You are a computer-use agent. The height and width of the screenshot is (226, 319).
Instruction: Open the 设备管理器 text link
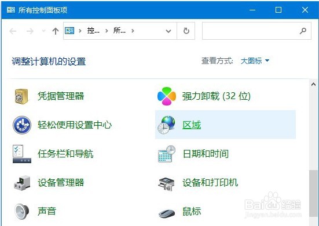61,182
